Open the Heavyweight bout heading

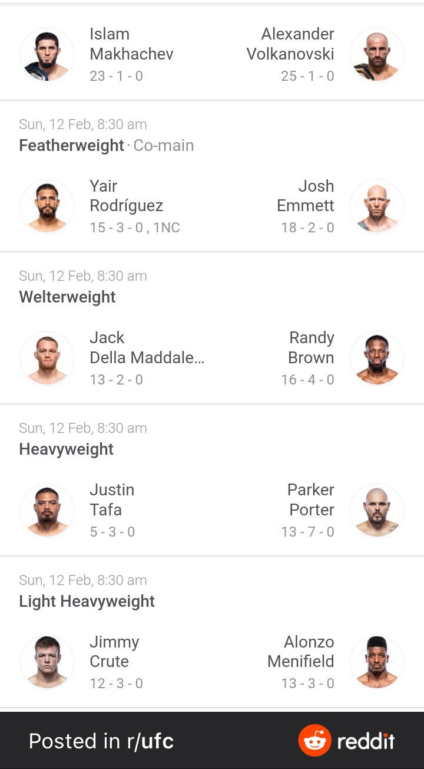[x=66, y=449]
